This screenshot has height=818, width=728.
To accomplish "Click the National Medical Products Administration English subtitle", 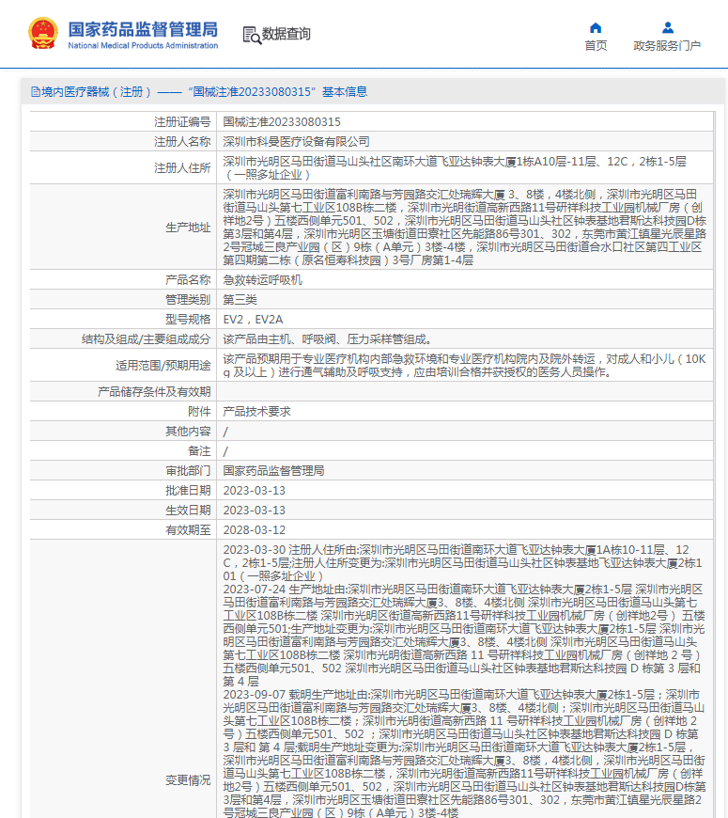I will click(x=143, y=45).
